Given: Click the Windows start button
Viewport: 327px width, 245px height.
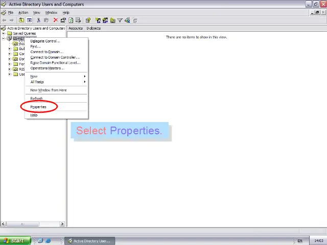Looking at the screenshot, I should tap(15, 240).
